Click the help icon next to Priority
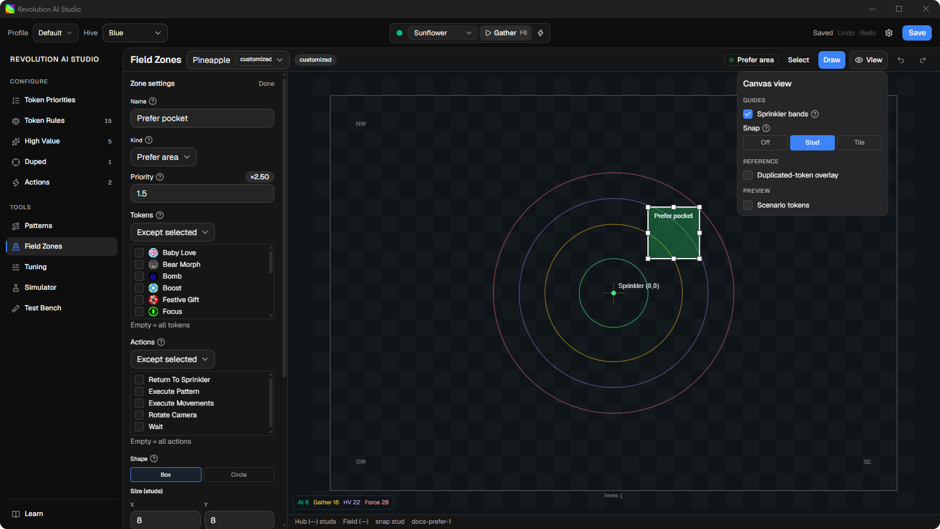The image size is (940, 529). coord(160,177)
